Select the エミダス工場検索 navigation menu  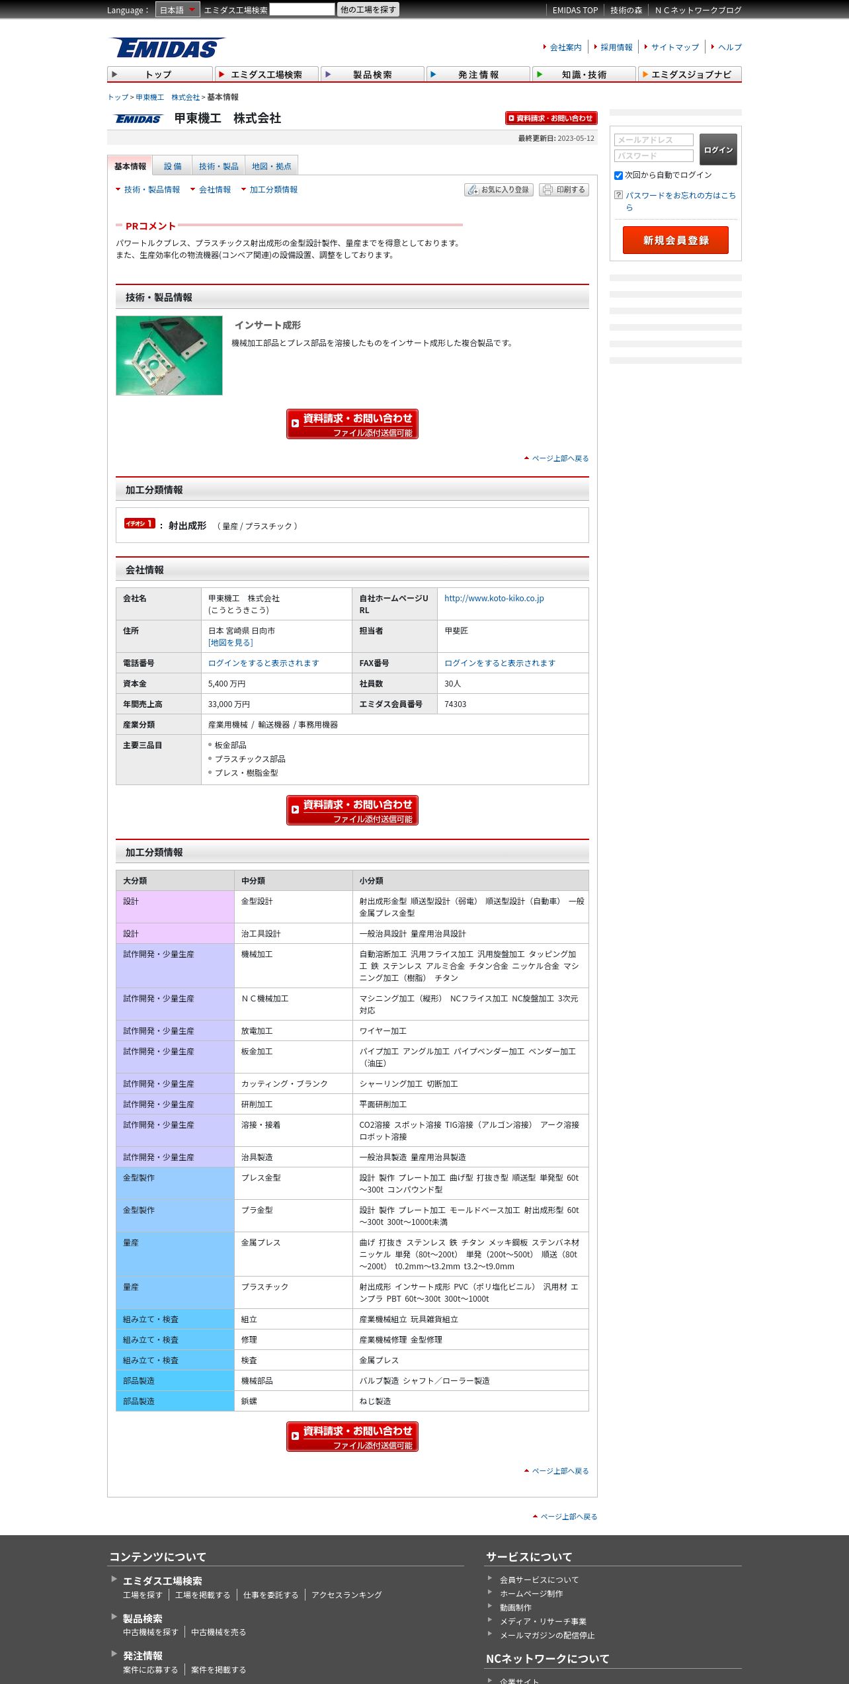[266, 74]
